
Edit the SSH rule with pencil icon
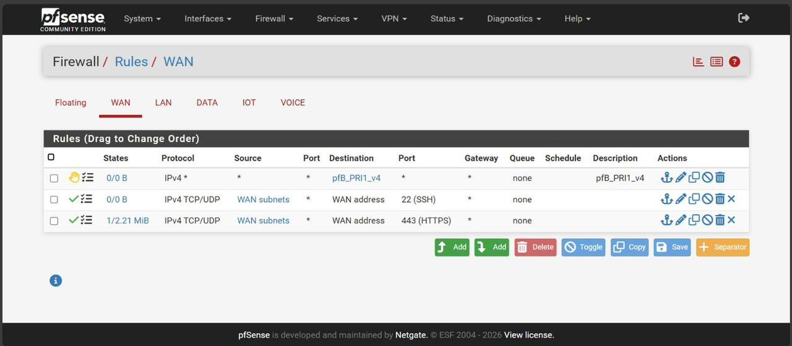click(x=681, y=199)
